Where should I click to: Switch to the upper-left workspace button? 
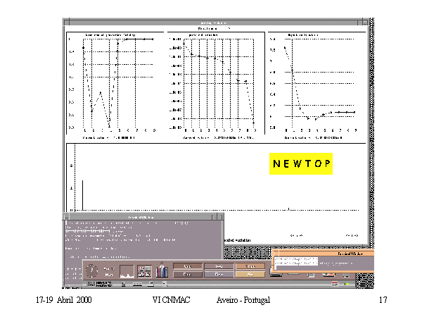click(x=187, y=266)
